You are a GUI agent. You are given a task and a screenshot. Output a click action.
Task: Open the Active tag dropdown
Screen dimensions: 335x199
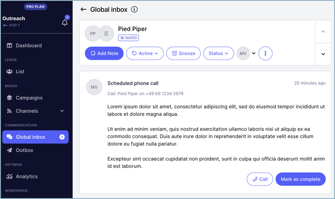[x=145, y=53]
